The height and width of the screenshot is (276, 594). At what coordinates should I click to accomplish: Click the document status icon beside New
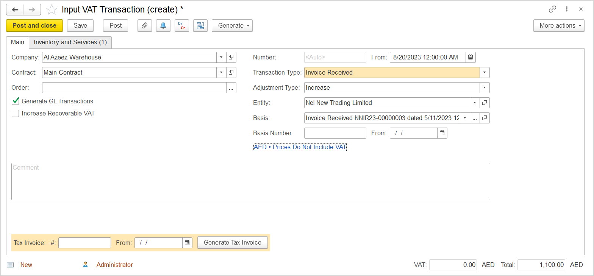pos(11,265)
